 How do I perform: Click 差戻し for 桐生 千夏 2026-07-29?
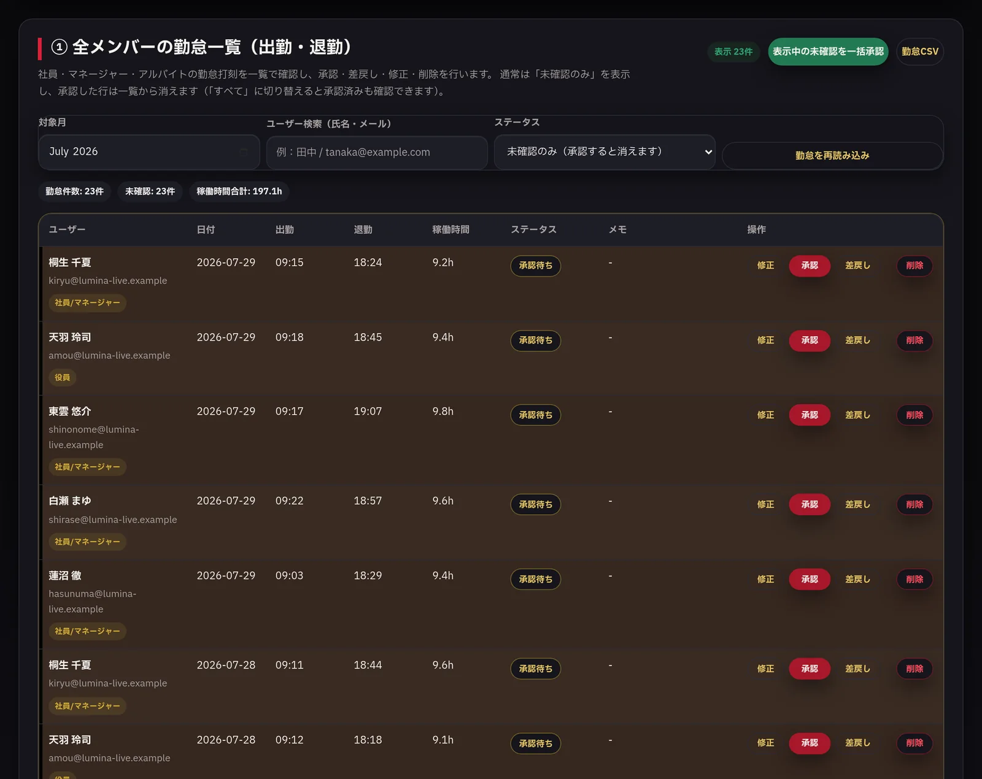point(857,266)
